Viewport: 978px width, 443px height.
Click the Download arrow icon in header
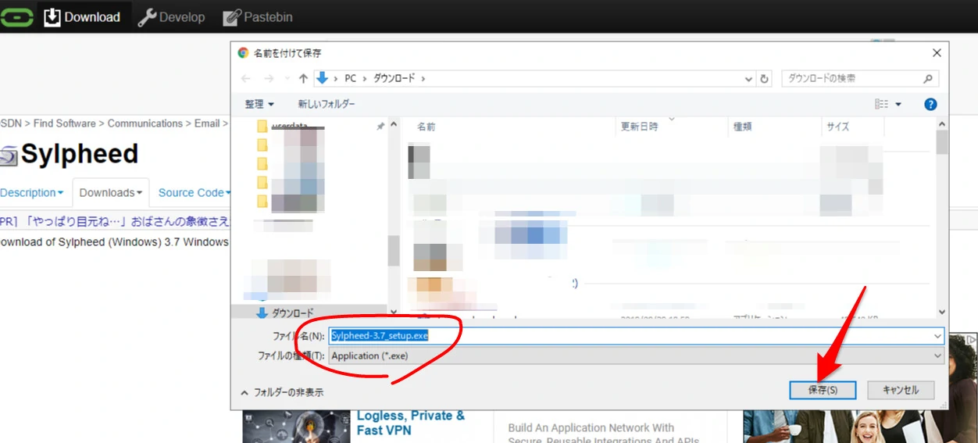tap(52, 17)
